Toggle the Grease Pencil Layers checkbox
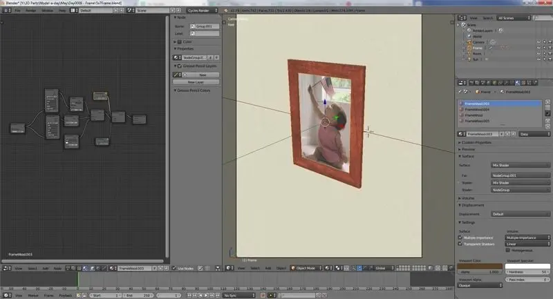This screenshot has height=299, width=553. coord(180,66)
